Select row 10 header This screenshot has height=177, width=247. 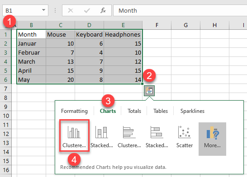[6, 116]
